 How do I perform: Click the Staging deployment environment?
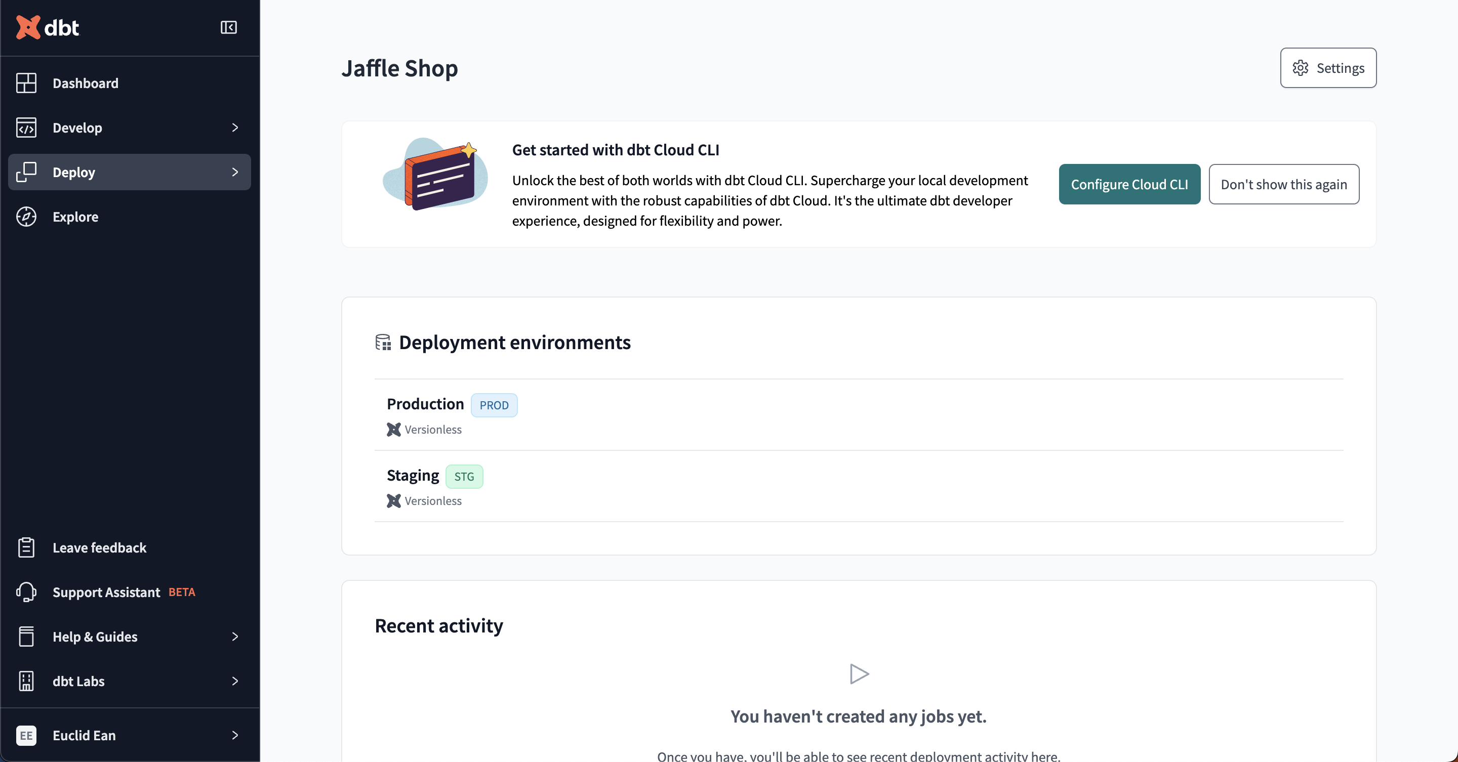click(x=413, y=475)
